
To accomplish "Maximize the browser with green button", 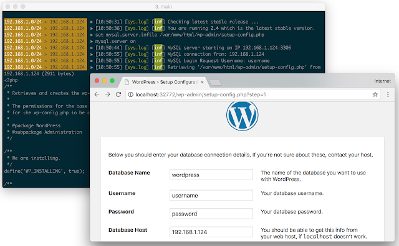I will [112, 81].
